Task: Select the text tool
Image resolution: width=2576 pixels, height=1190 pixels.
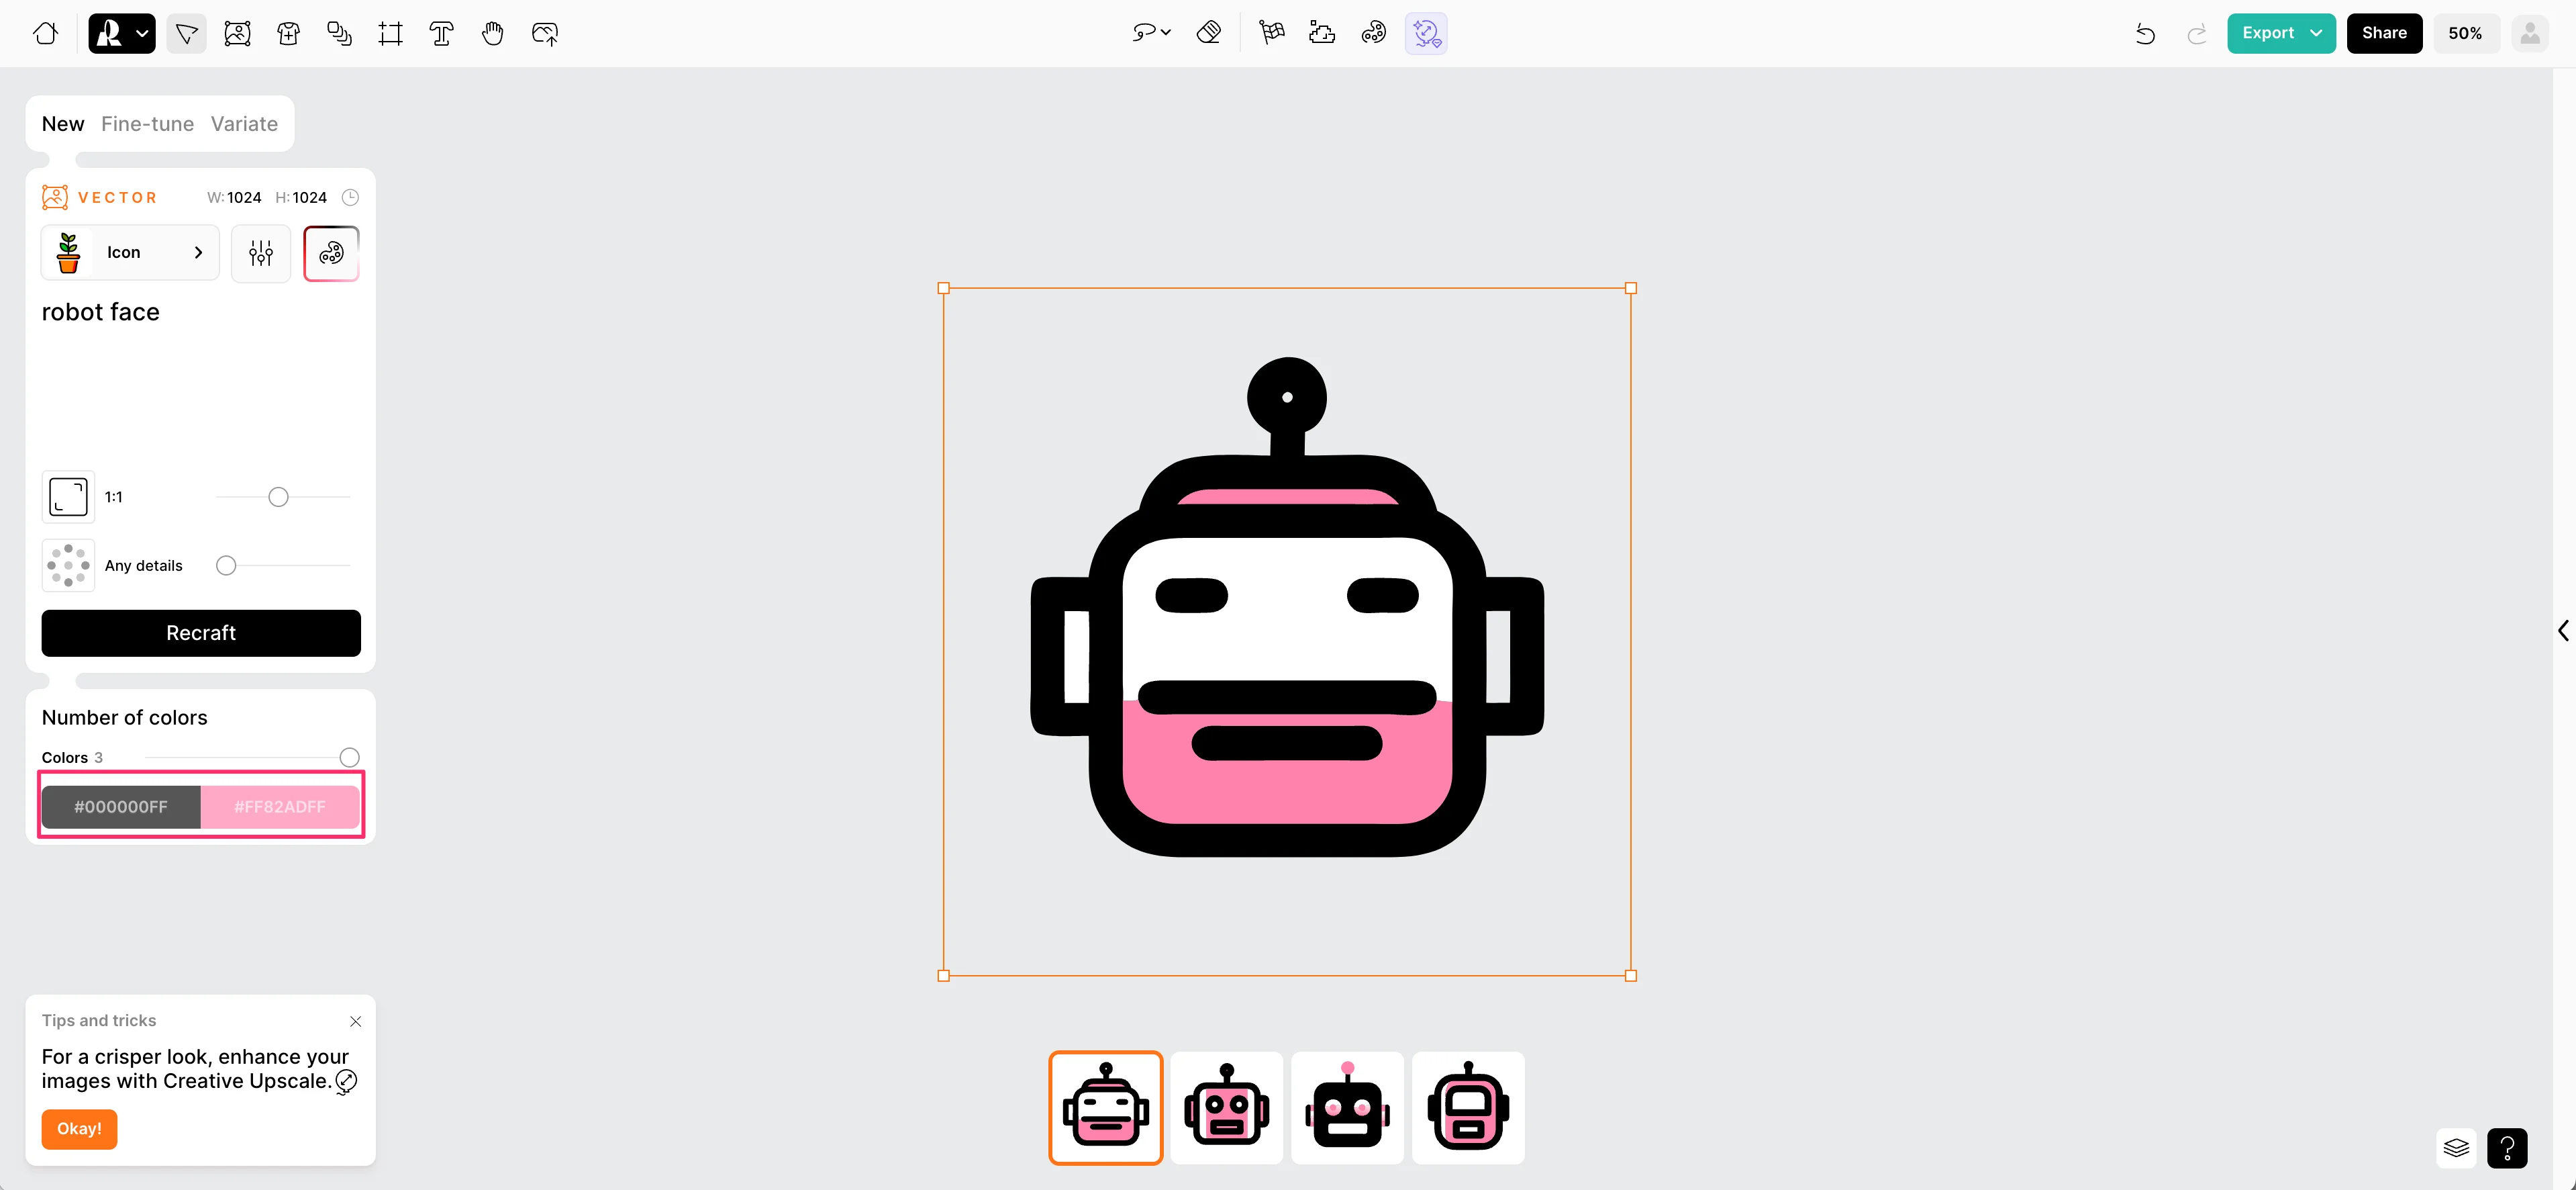Action: [441, 34]
